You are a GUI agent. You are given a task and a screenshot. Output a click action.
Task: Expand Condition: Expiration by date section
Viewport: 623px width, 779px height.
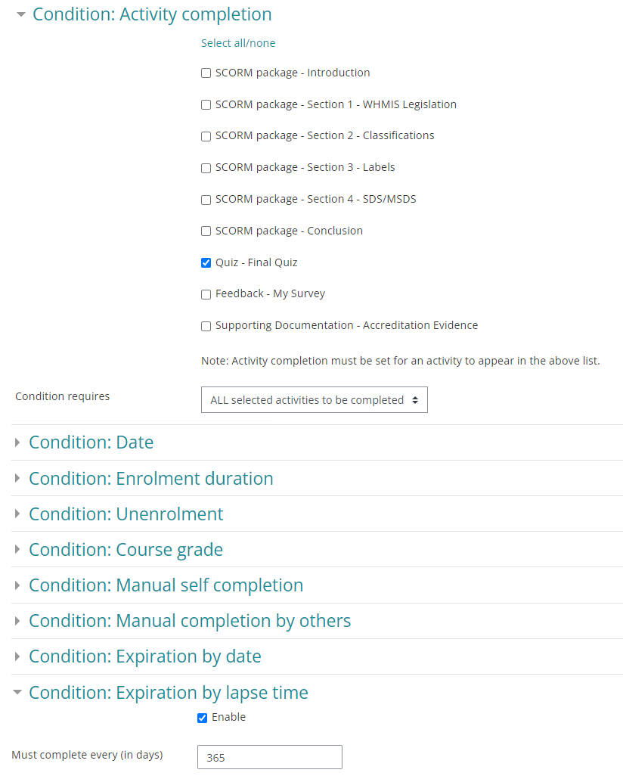coord(144,656)
